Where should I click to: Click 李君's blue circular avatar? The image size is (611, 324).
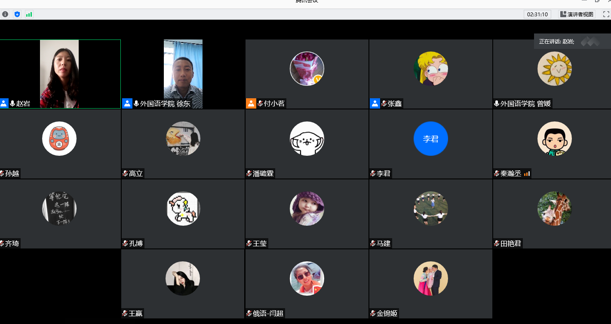pos(430,138)
